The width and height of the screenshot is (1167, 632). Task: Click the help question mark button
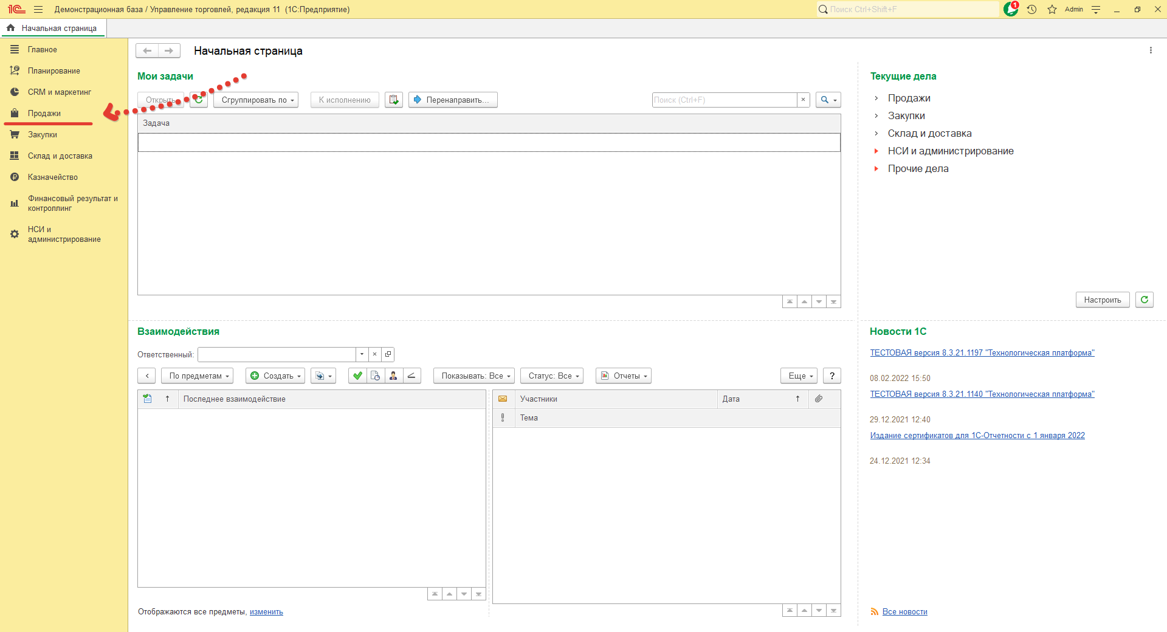click(x=831, y=376)
